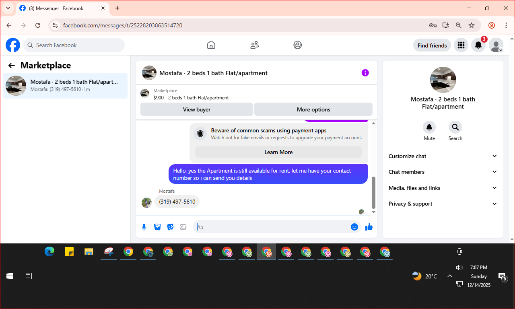Click the Search Facebook field
Viewport: 515px width, 309px height.
click(x=74, y=45)
